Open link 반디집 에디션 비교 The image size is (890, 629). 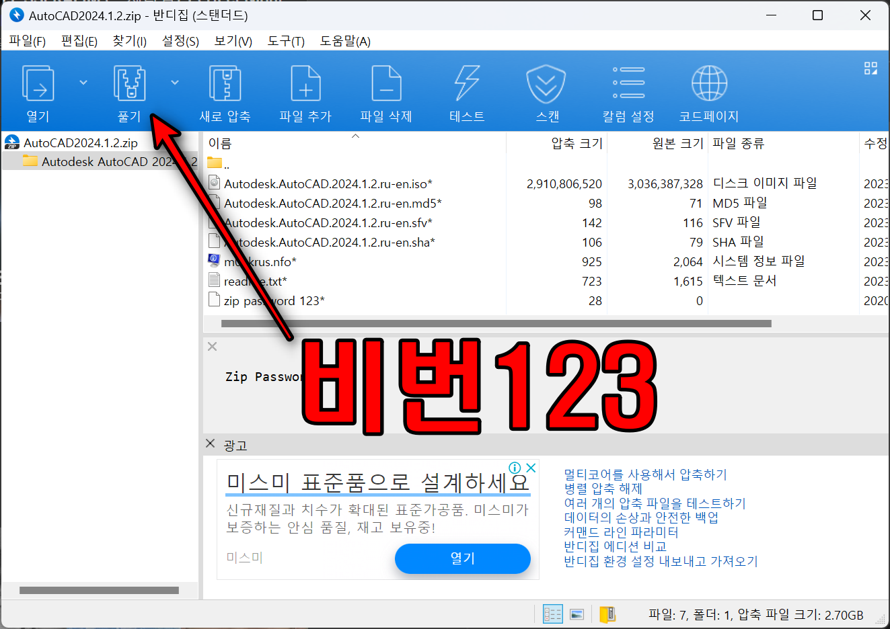615,546
